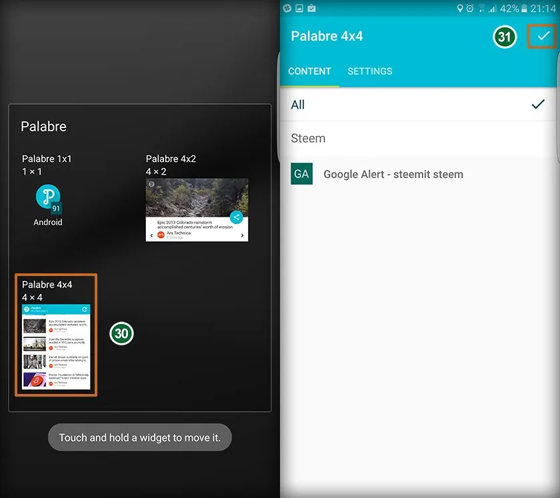This screenshot has height=498, width=560.
Task: Tap refresh icon in 4x4 widget preview
Action: [x=85, y=309]
